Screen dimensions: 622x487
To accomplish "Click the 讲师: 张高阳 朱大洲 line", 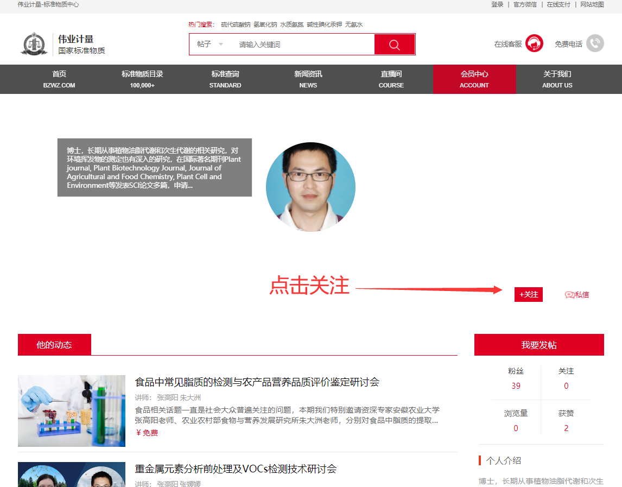I will 168,397.
